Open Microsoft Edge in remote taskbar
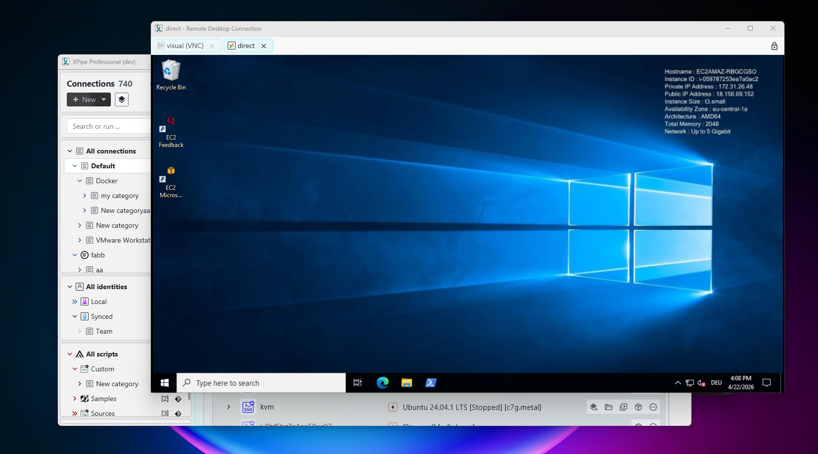The width and height of the screenshot is (818, 454). pyautogui.click(x=383, y=383)
